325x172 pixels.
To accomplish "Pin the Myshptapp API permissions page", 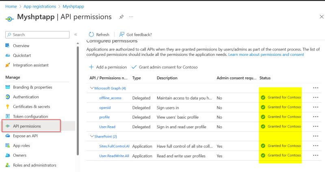I will pyautogui.click(x=121, y=17).
